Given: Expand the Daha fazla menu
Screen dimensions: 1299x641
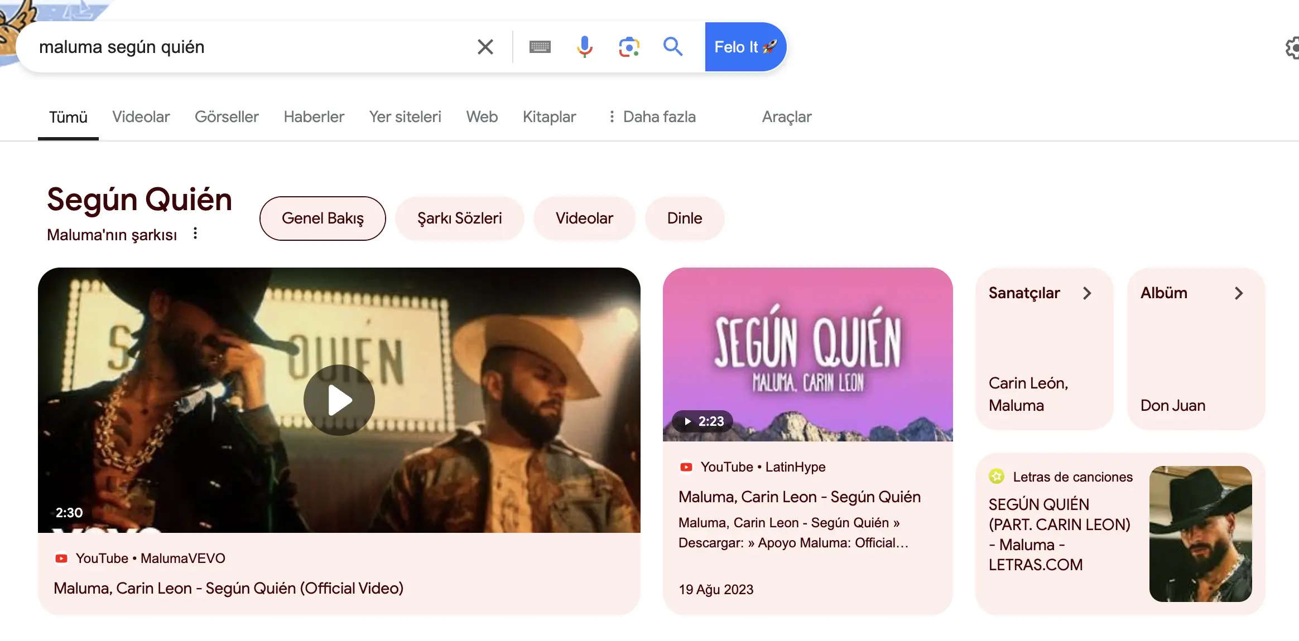Looking at the screenshot, I should pos(652,117).
